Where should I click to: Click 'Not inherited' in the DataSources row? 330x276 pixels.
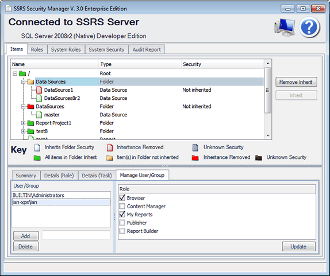(197, 107)
